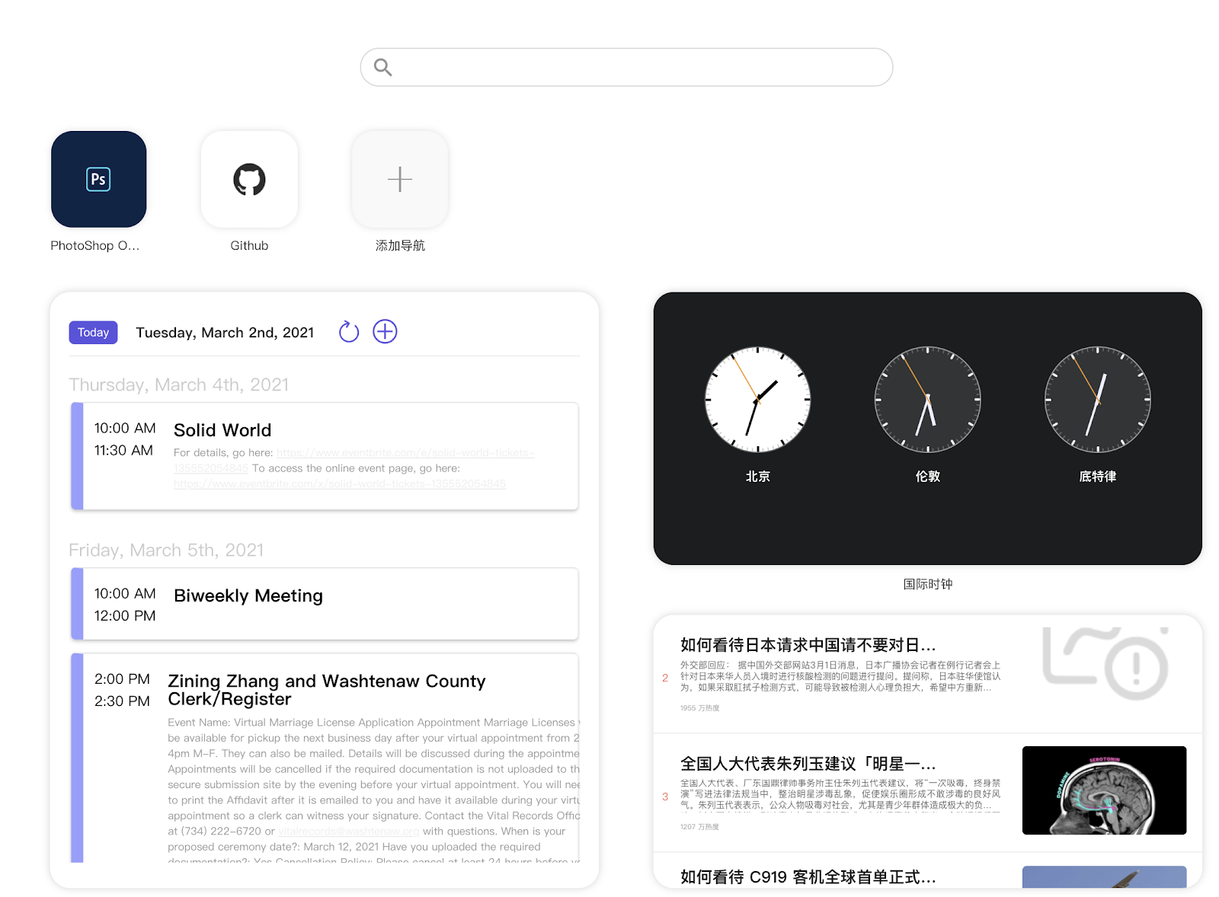Click the 1207 万热度 popularity text
Image resolution: width=1219 pixels, height=897 pixels.
click(699, 827)
